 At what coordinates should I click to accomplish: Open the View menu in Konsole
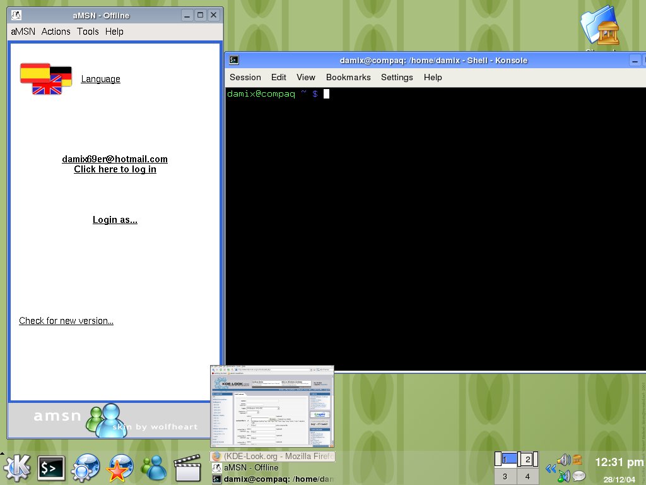coord(306,78)
